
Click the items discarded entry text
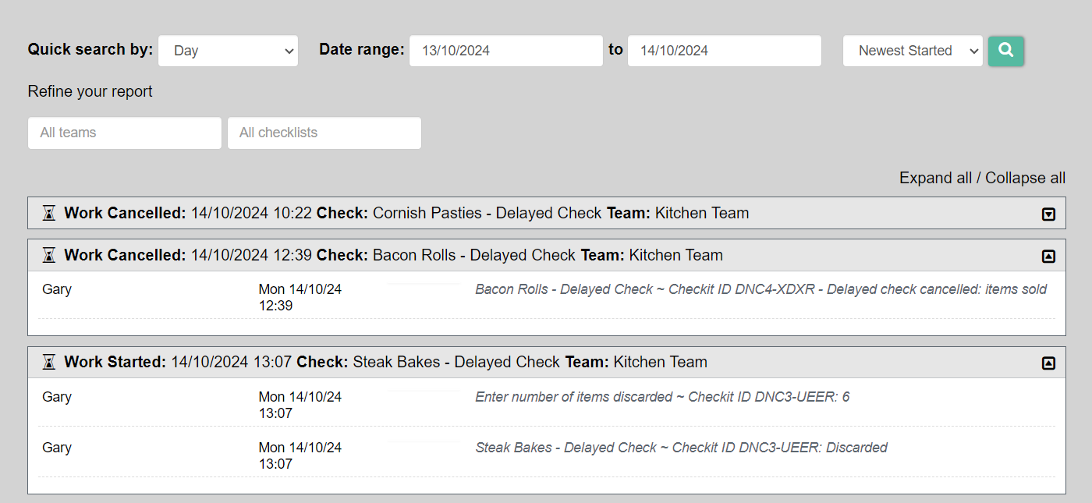(662, 397)
